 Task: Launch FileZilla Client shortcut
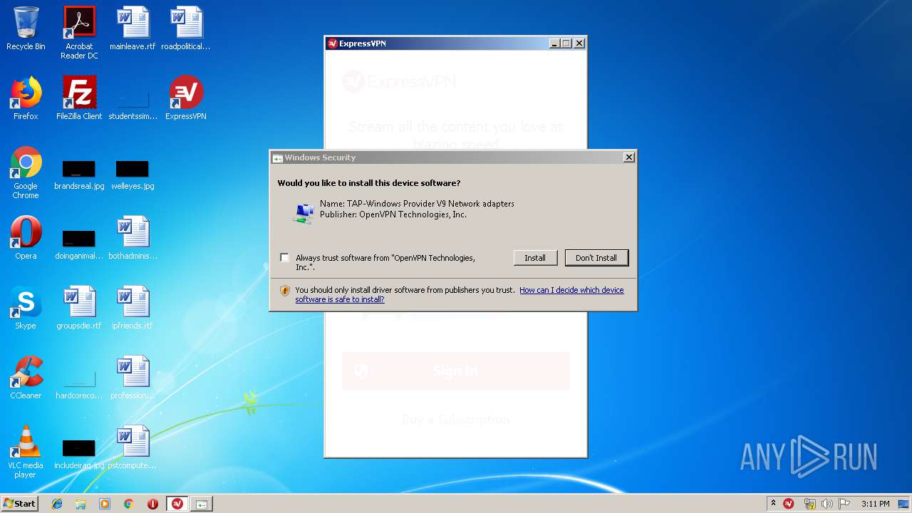[79, 98]
